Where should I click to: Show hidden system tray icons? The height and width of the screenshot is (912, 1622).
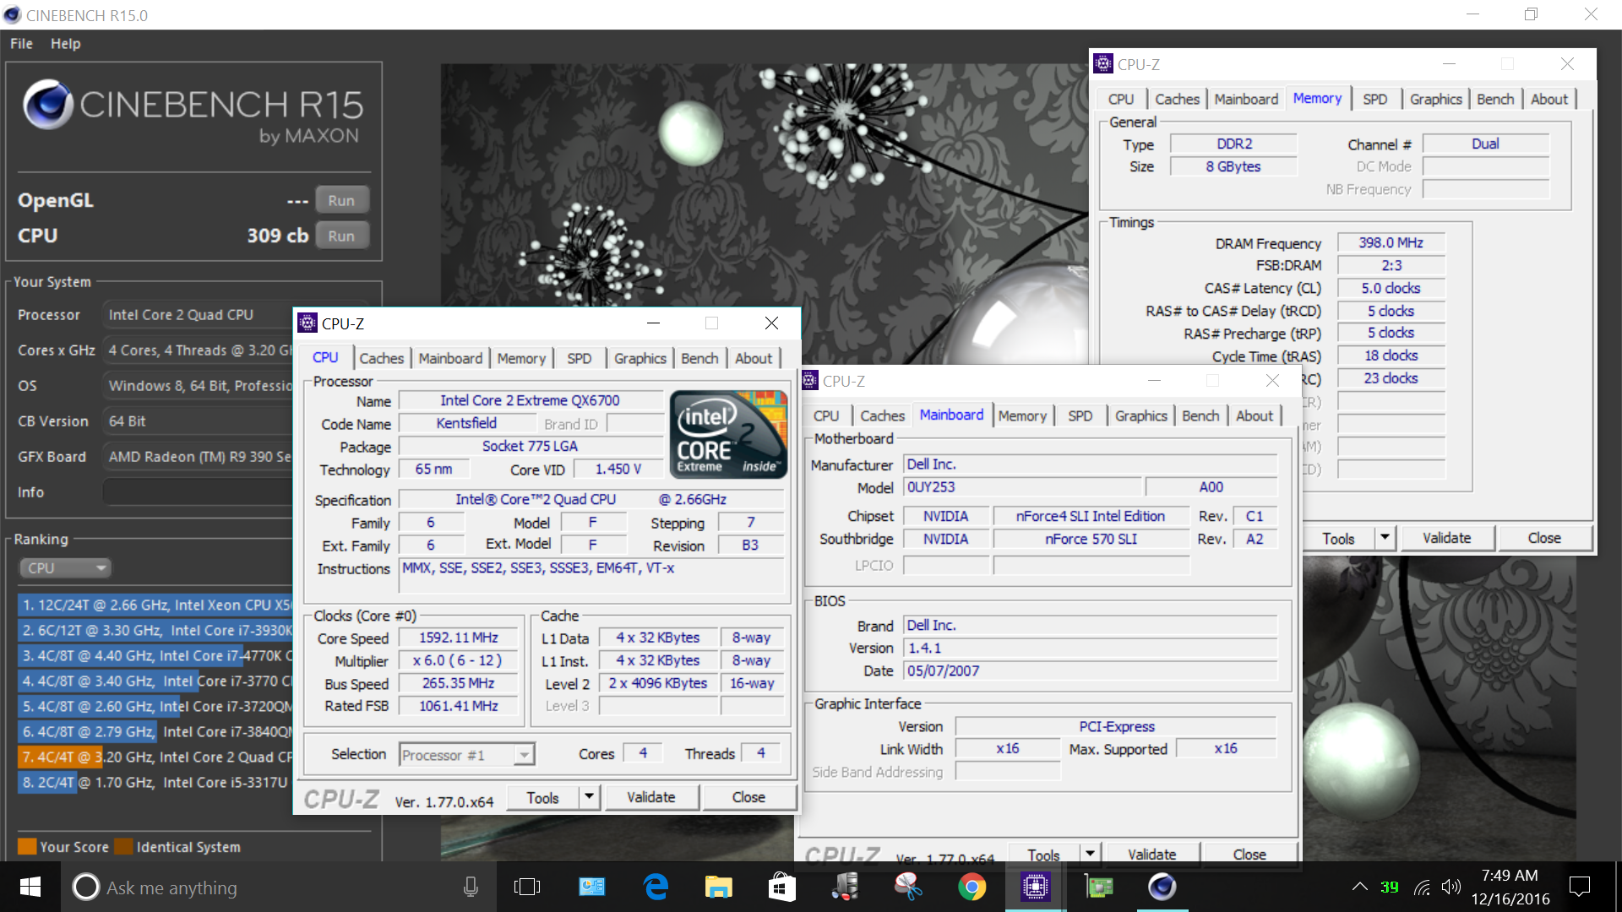tap(1359, 887)
